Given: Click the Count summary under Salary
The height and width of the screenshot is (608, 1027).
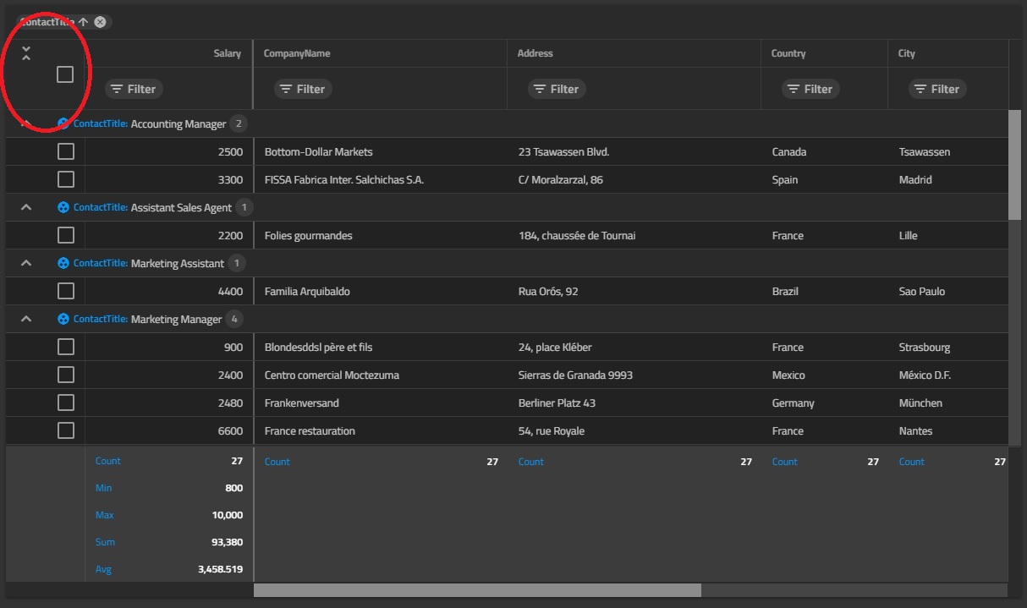Looking at the screenshot, I should (108, 461).
